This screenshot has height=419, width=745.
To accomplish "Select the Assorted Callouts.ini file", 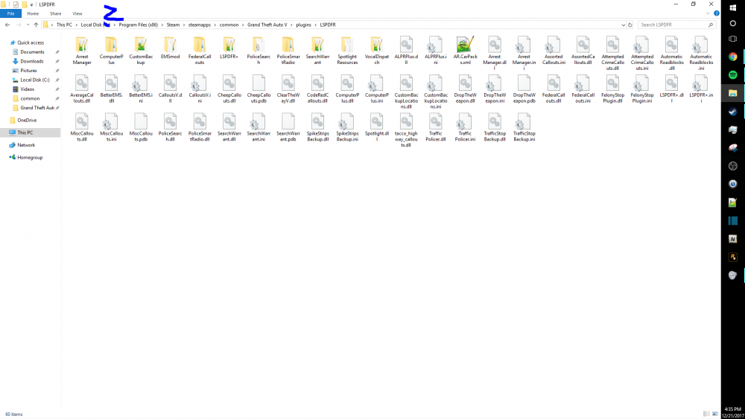I will (554, 51).
